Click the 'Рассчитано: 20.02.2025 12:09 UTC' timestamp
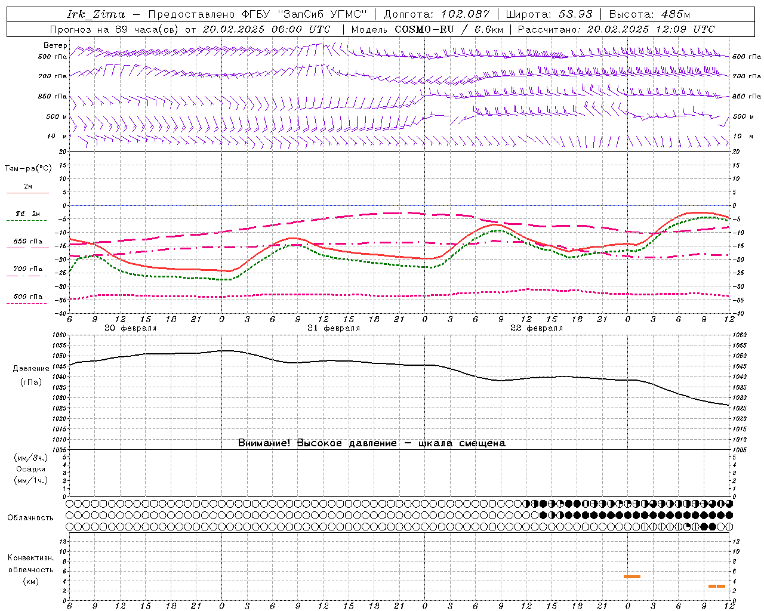Viewport: 764px width, 611px height. pos(616,29)
